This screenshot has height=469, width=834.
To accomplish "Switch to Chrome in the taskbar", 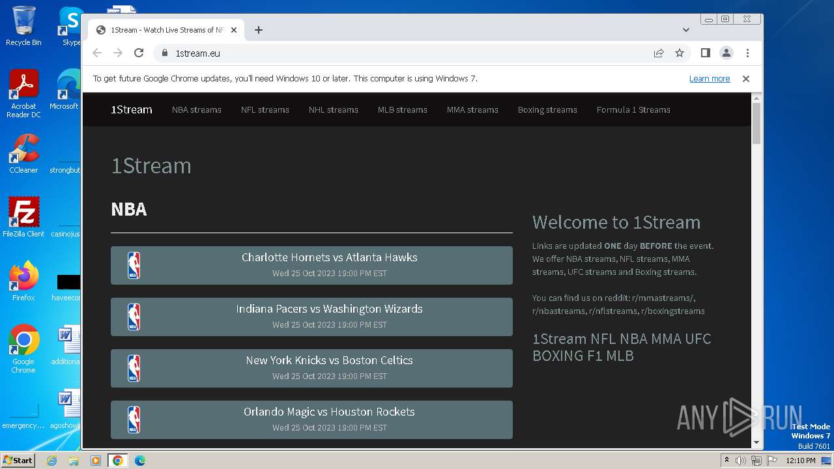I will [118, 461].
